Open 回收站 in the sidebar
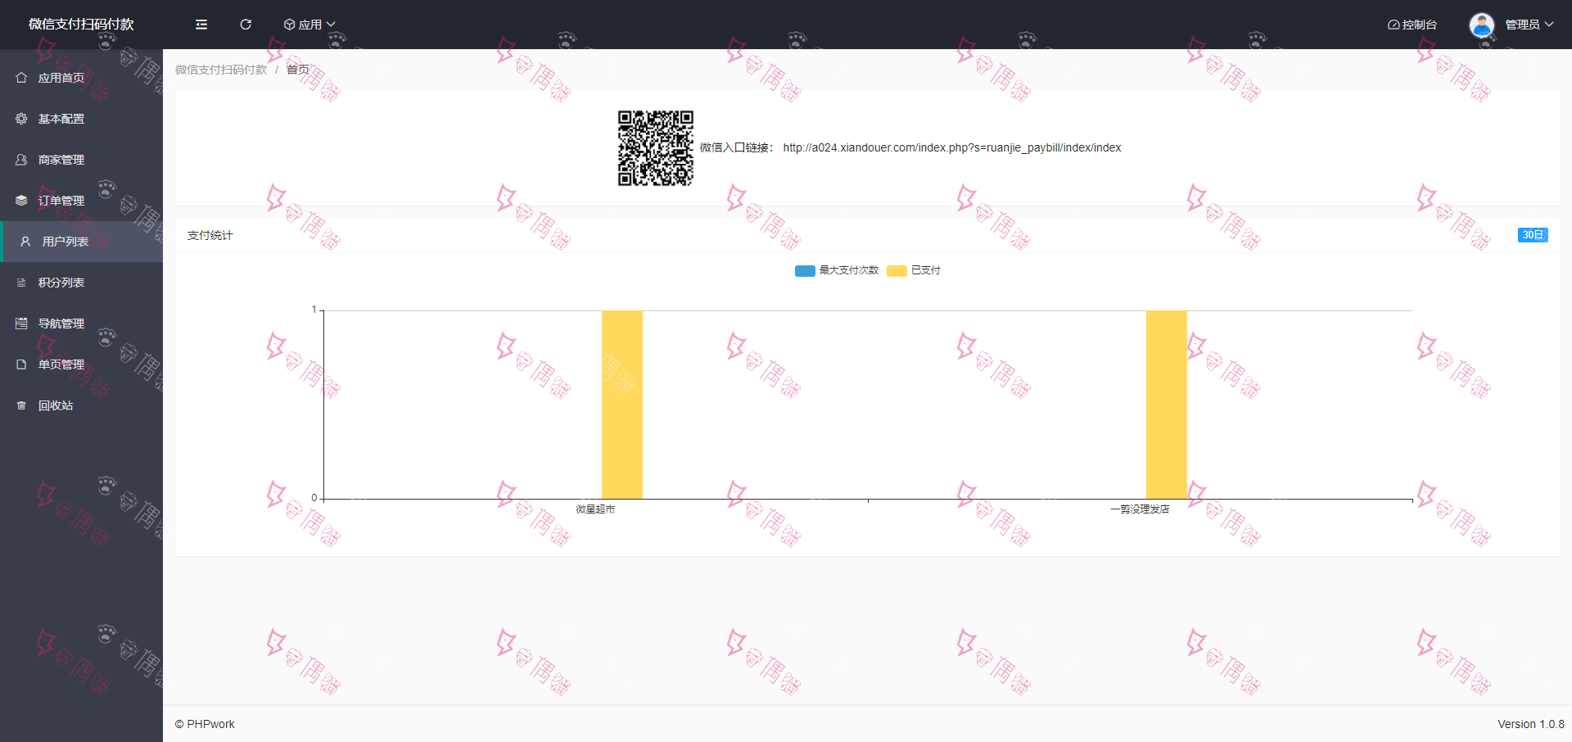 [x=81, y=405]
